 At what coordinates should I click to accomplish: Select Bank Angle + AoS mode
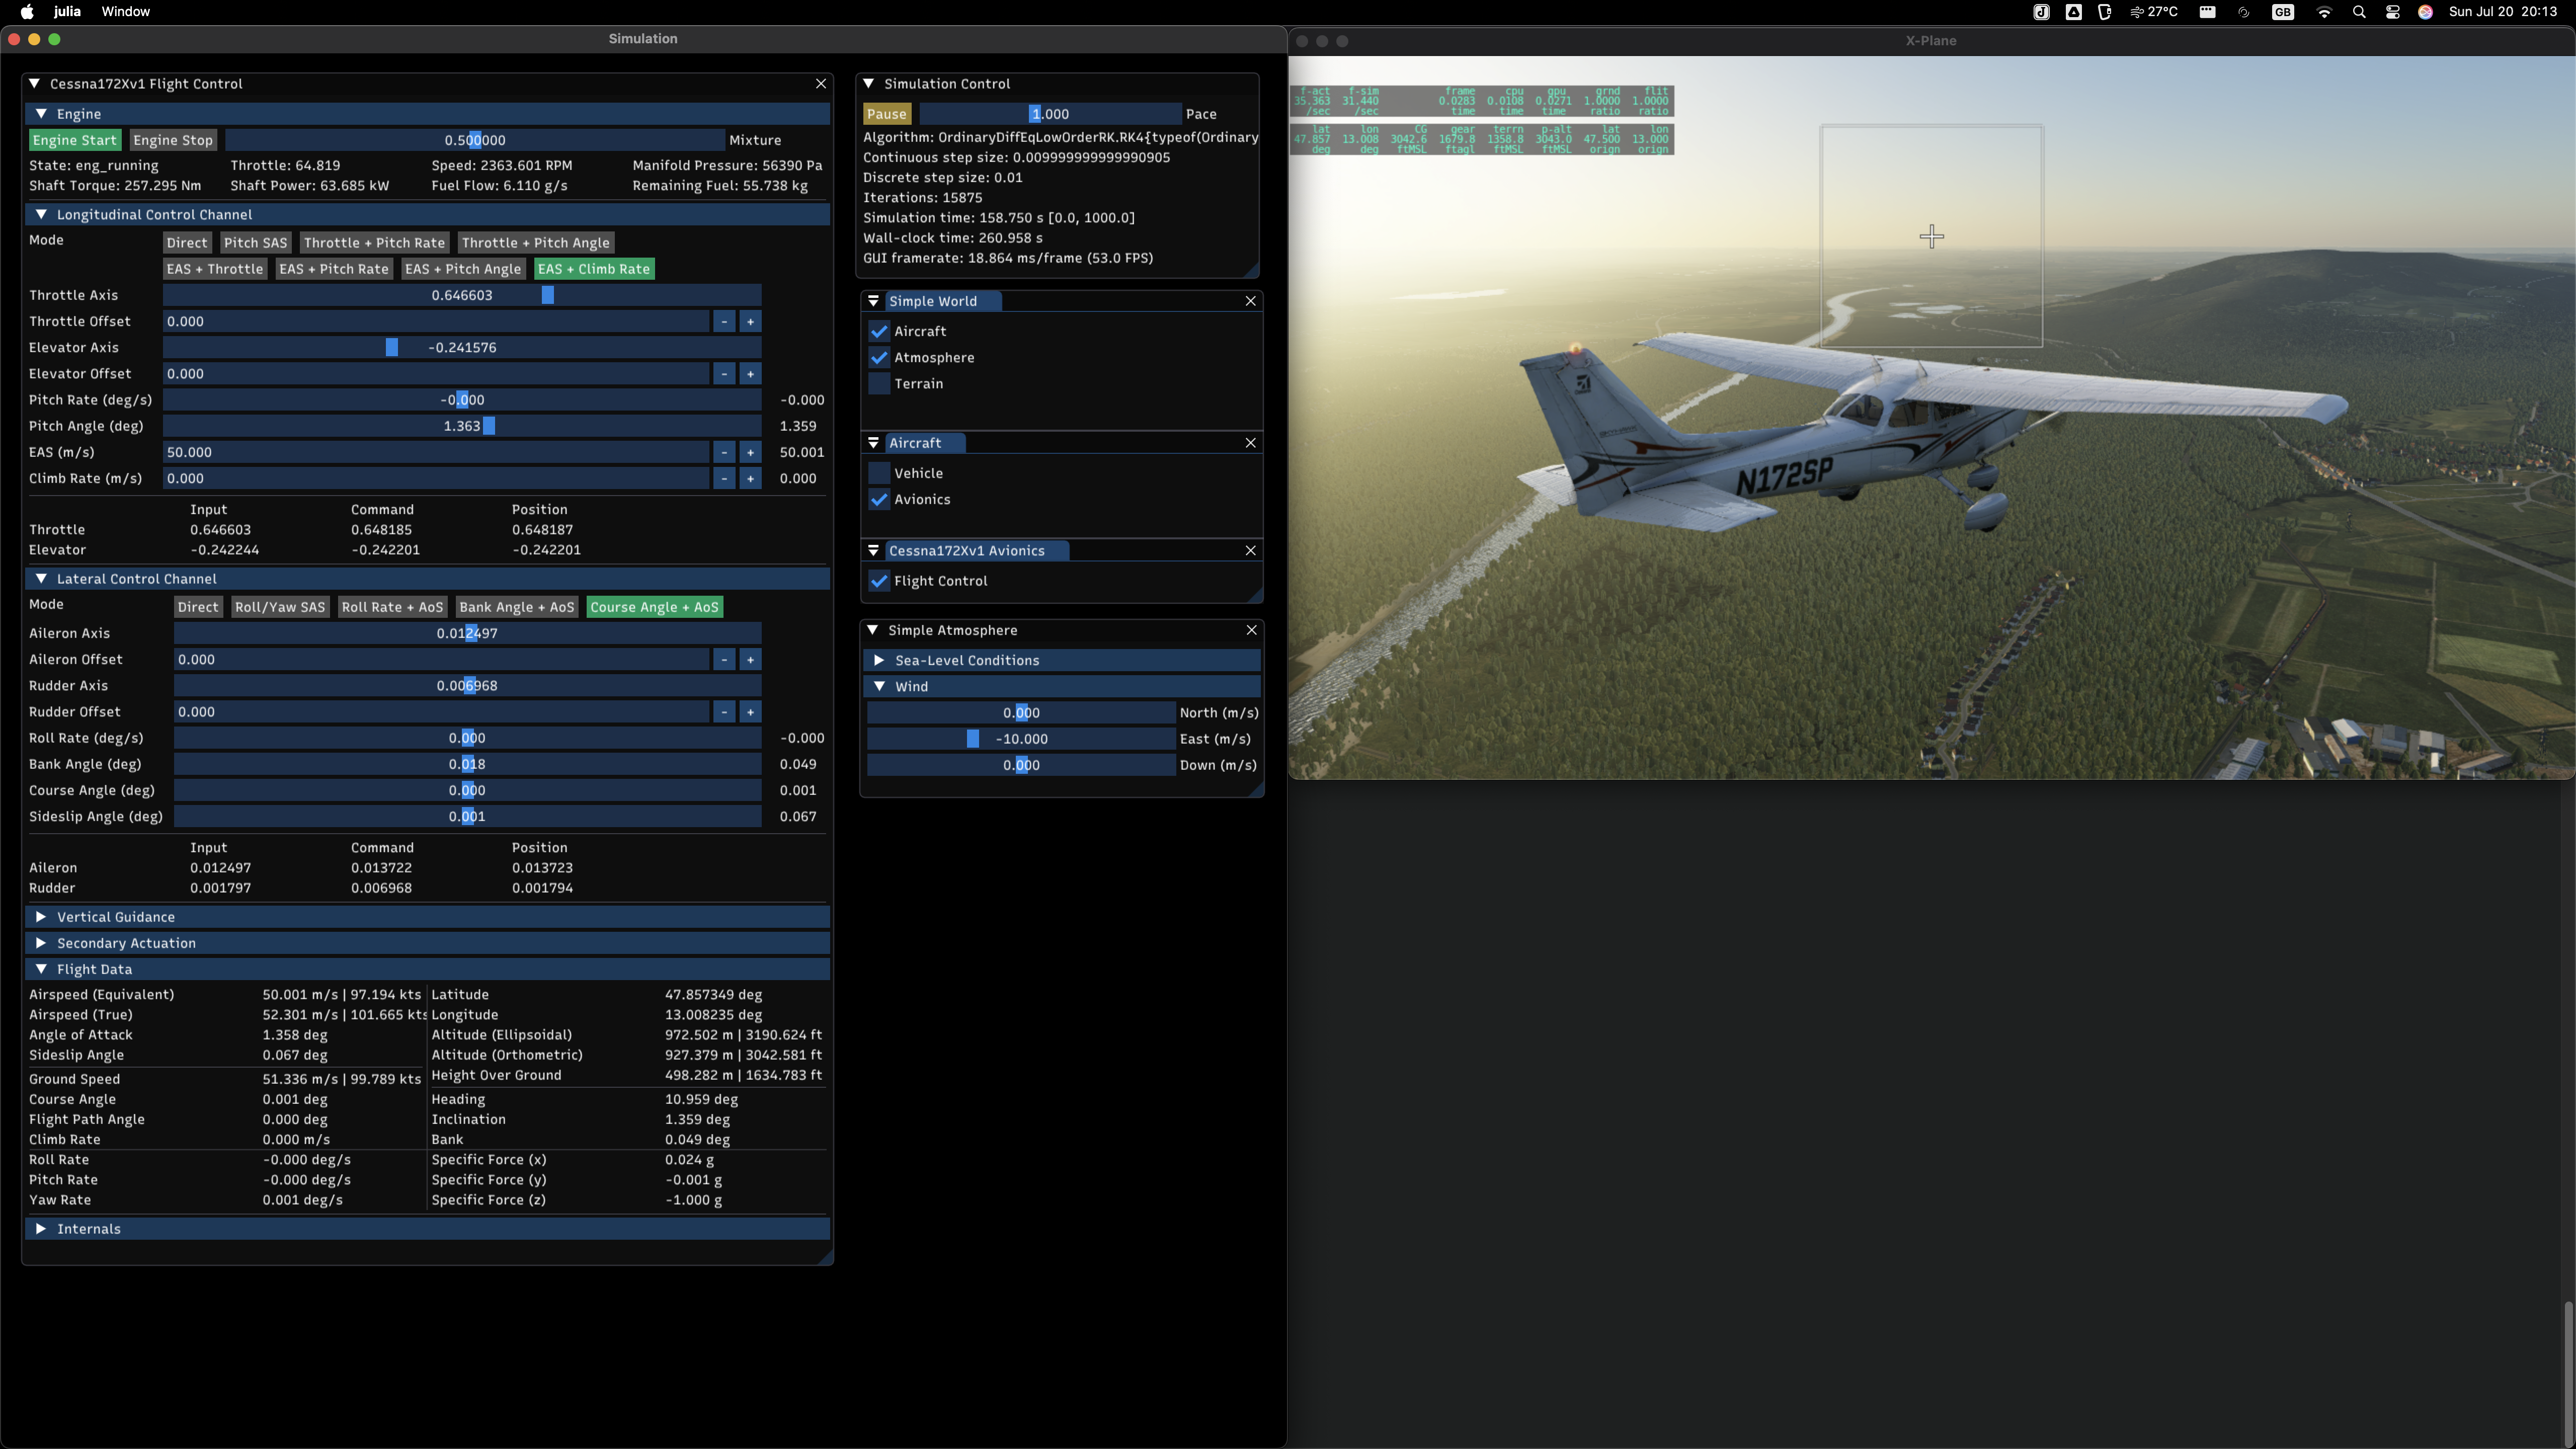517,607
